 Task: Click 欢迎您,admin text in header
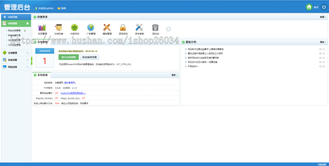point(46,8)
